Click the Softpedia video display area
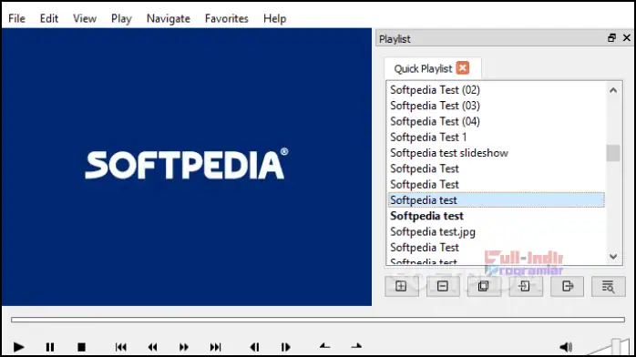636x357 pixels. click(187, 167)
